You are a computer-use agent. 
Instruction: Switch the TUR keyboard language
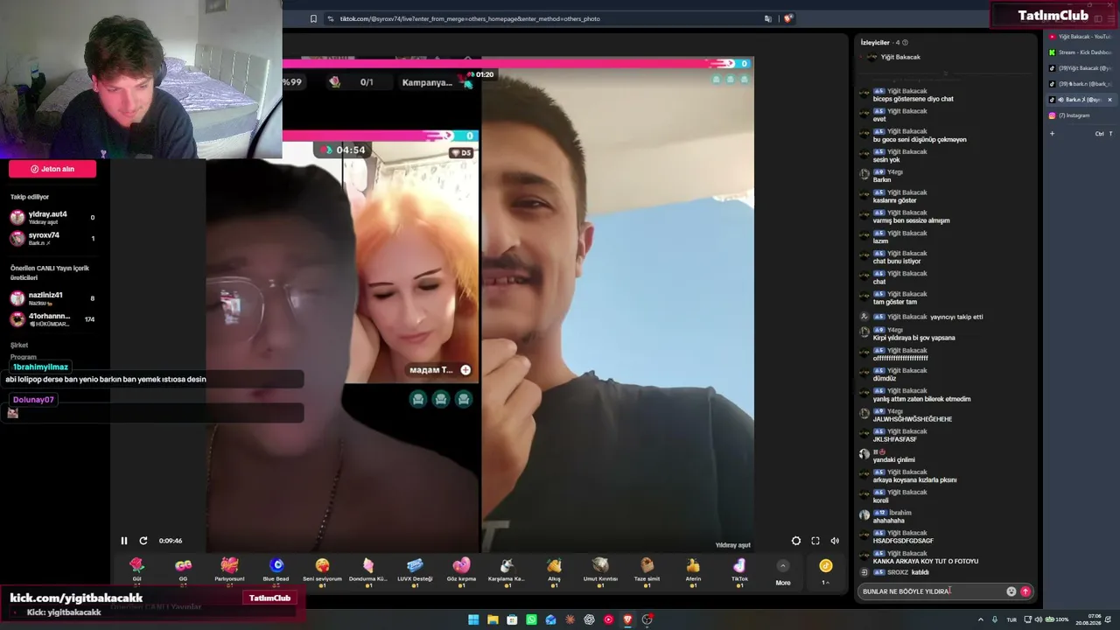(1011, 619)
